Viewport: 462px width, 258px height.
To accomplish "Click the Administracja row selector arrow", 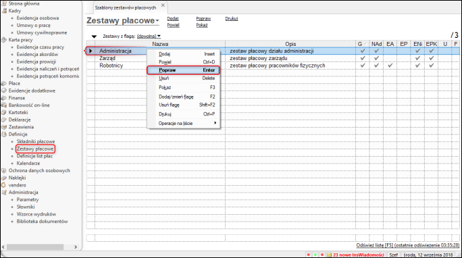I will (91, 51).
